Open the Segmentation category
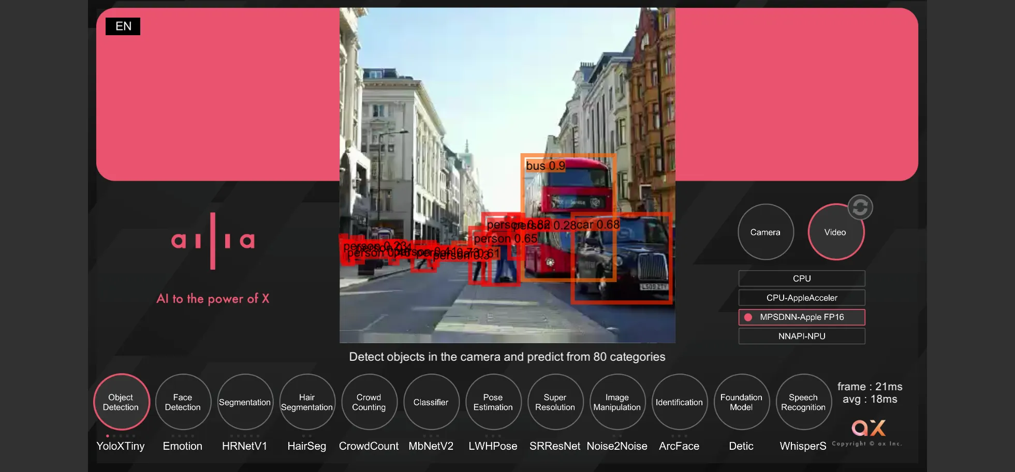The height and width of the screenshot is (472, 1015). tap(245, 402)
